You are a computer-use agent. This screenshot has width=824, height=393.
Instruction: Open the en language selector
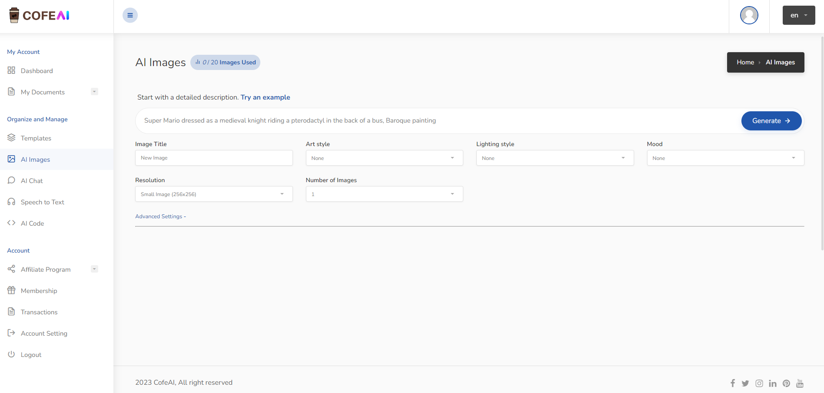click(x=799, y=15)
